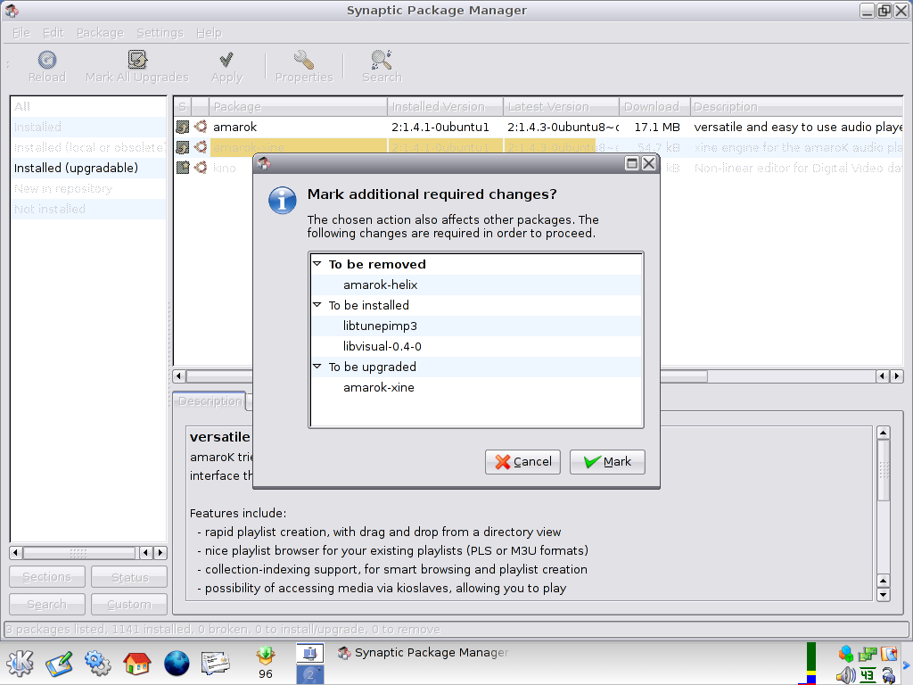Click the Custom filter button
Screen dimensions: 913x685
pos(129,604)
